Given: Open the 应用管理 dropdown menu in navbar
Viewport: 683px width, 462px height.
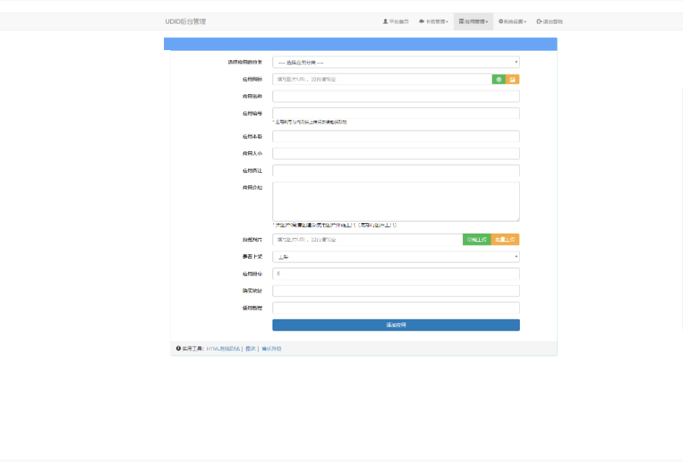Looking at the screenshot, I should coord(473,21).
